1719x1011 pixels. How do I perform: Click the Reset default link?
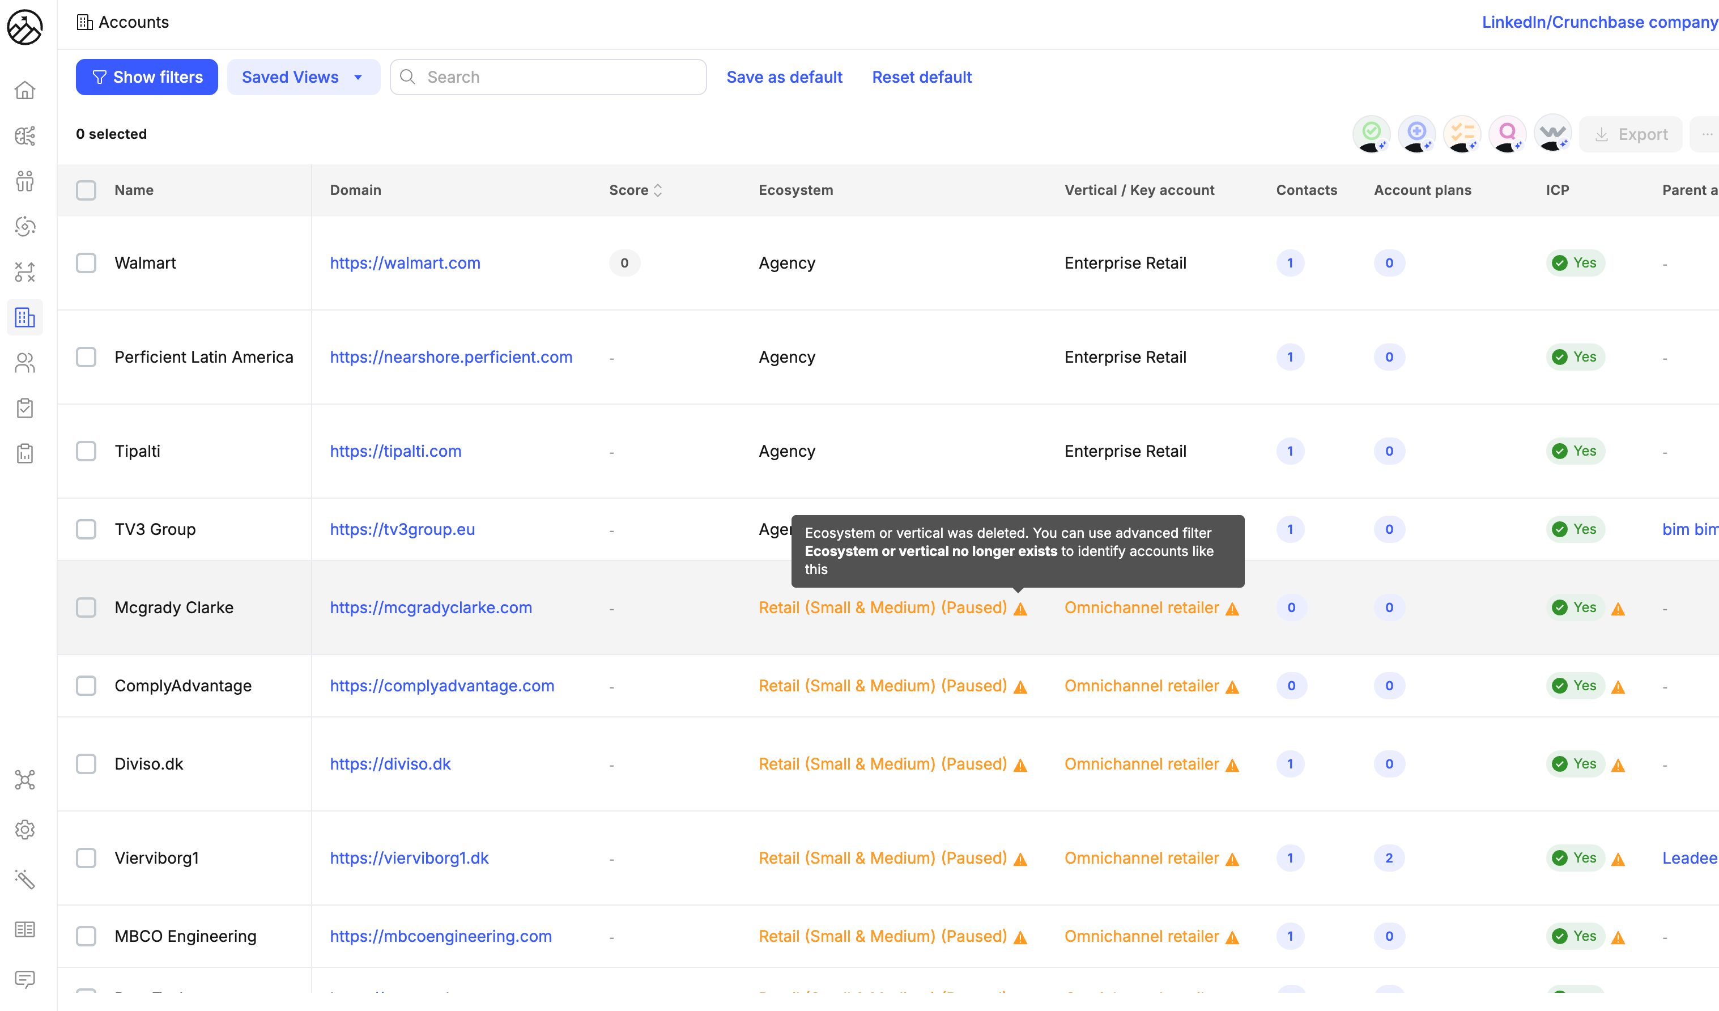click(x=921, y=77)
